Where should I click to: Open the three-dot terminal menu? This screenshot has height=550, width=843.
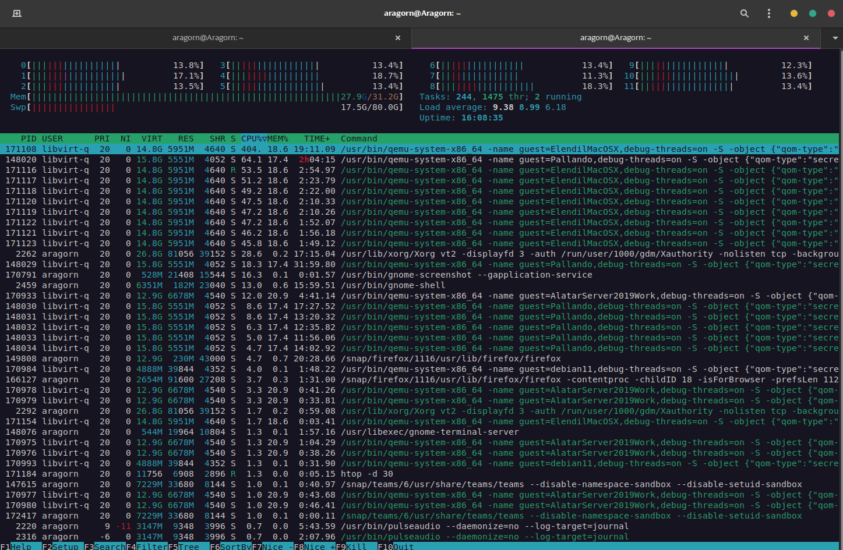point(769,13)
